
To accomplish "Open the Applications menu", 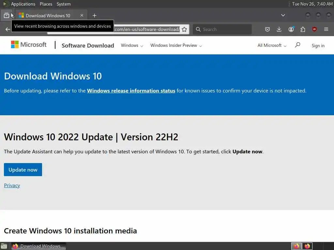I will pyautogui.click(x=23, y=4).
